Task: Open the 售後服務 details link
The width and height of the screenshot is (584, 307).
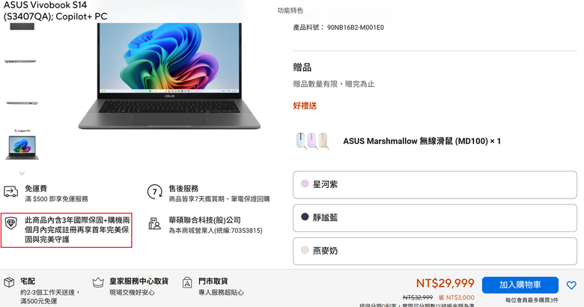Action: click(x=183, y=189)
